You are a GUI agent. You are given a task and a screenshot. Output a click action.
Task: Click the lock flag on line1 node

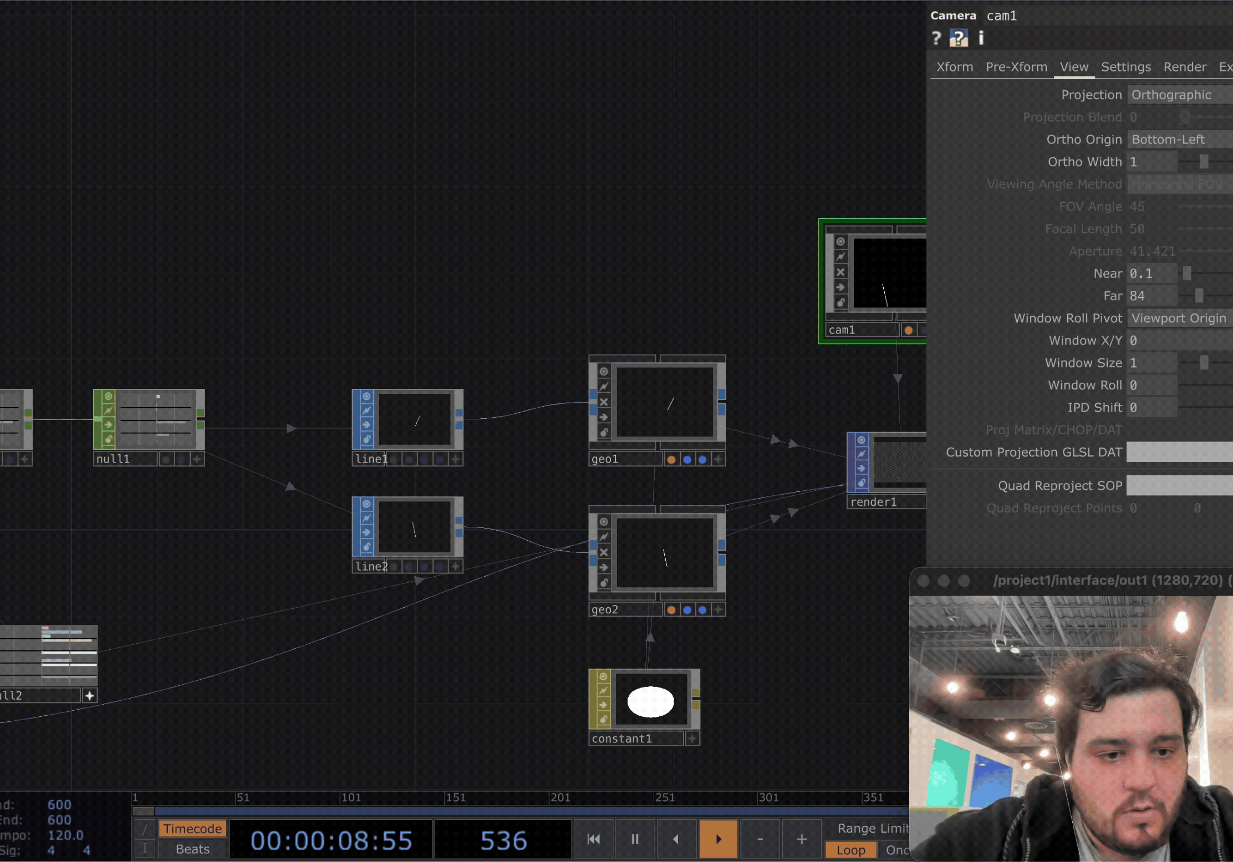(x=366, y=439)
